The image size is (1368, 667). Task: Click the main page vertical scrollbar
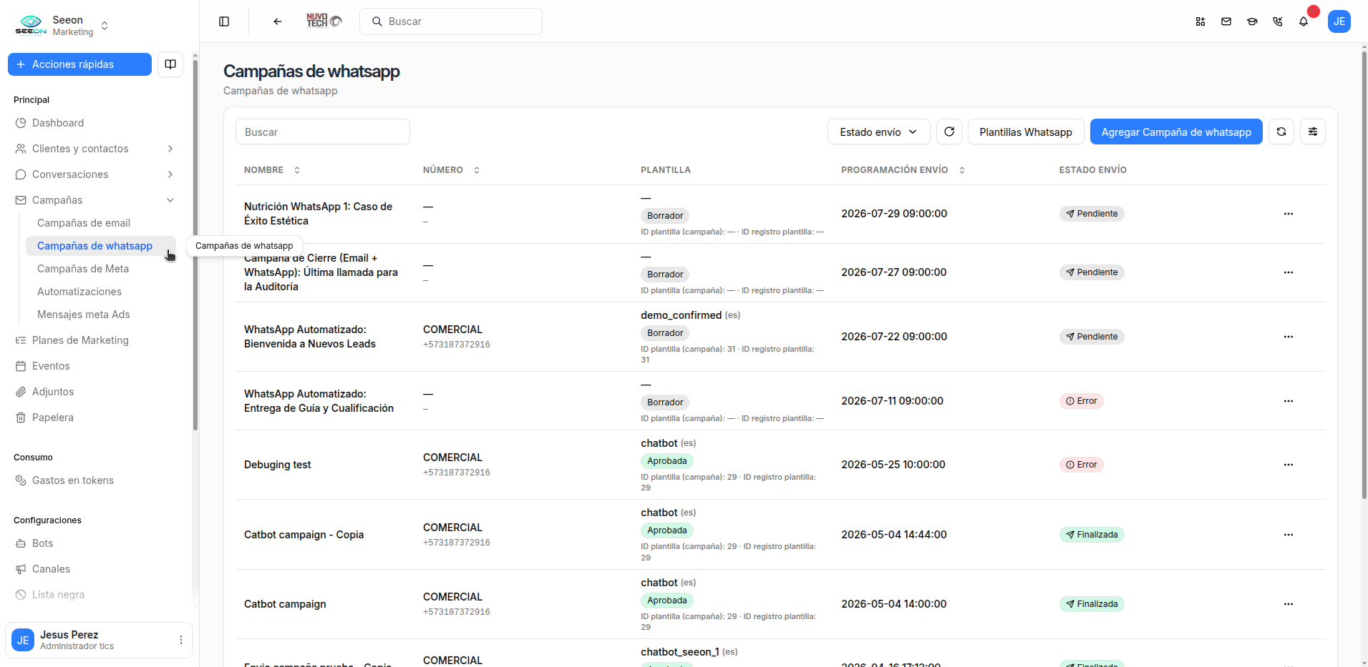coord(1364,275)
